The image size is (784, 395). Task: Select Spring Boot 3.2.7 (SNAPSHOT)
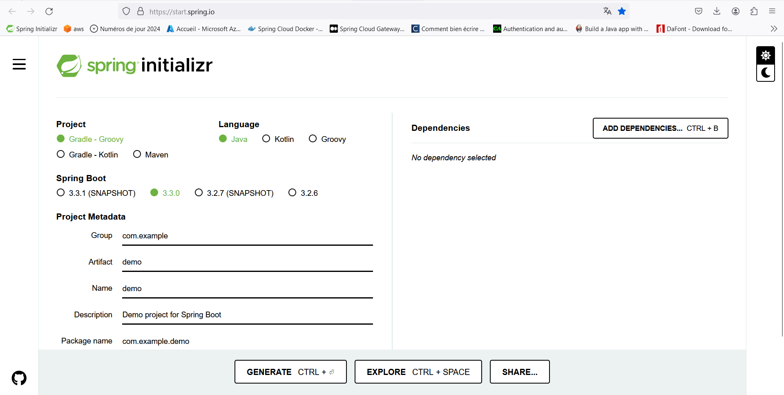pyautogui.click(x=234, y=193)
